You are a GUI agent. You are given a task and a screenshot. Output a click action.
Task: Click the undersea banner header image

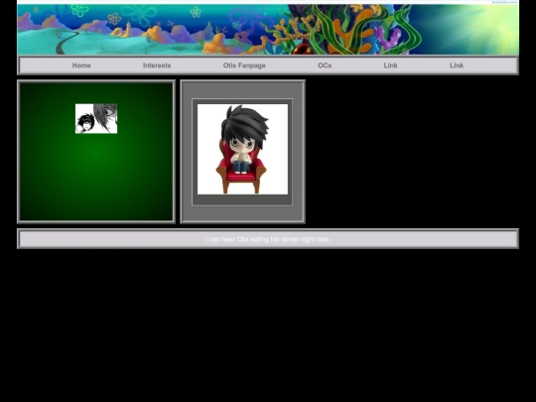click(x=268, y=29)
